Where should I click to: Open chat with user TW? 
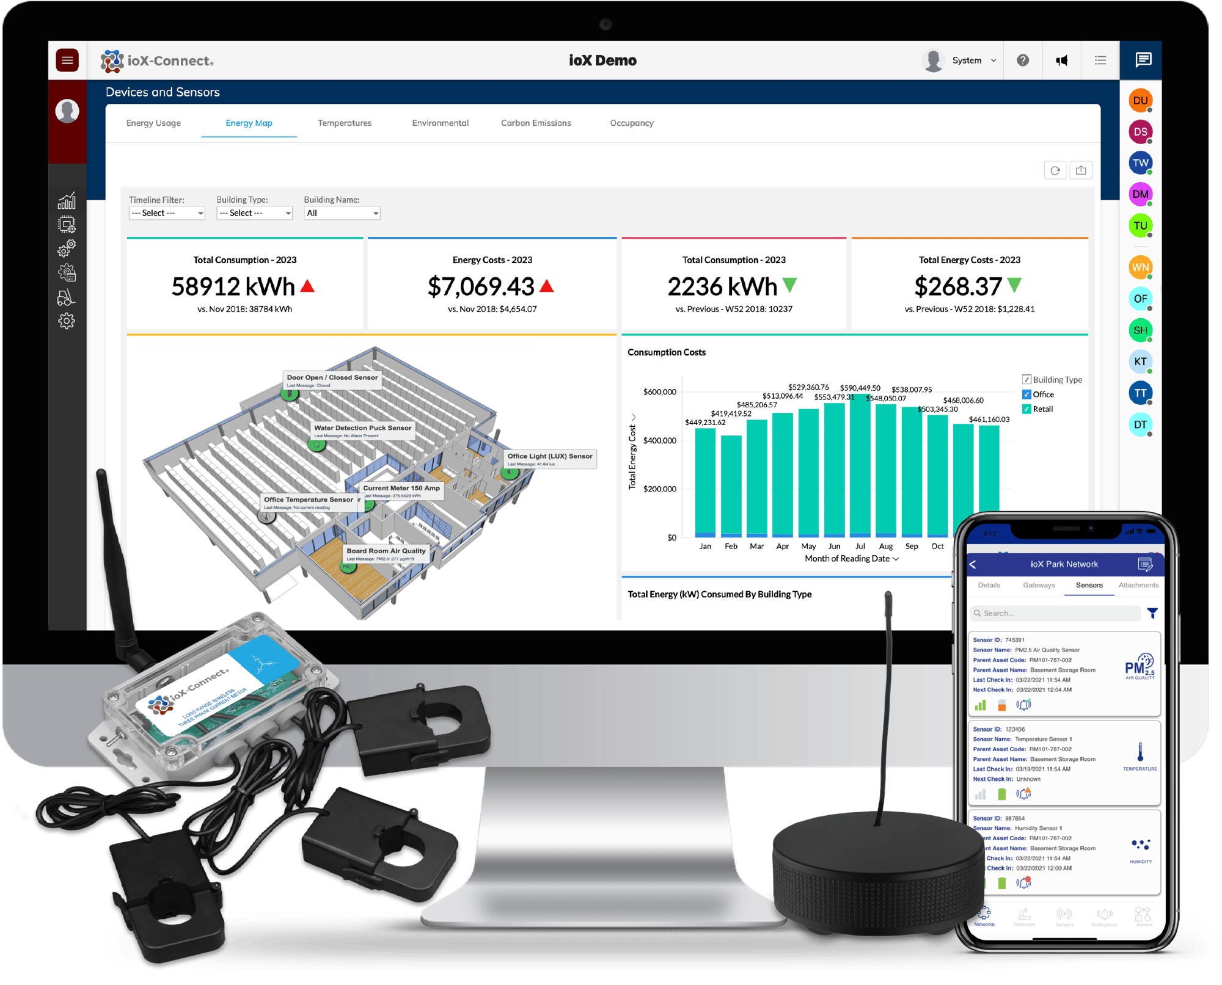(1140, 163)
